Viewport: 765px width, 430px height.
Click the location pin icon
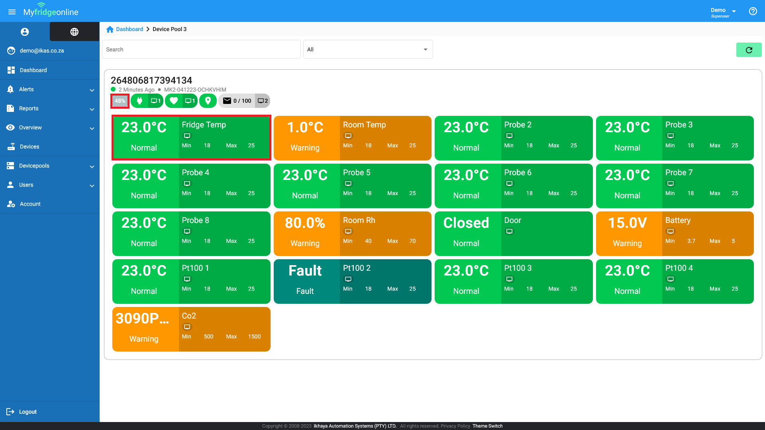208,101
